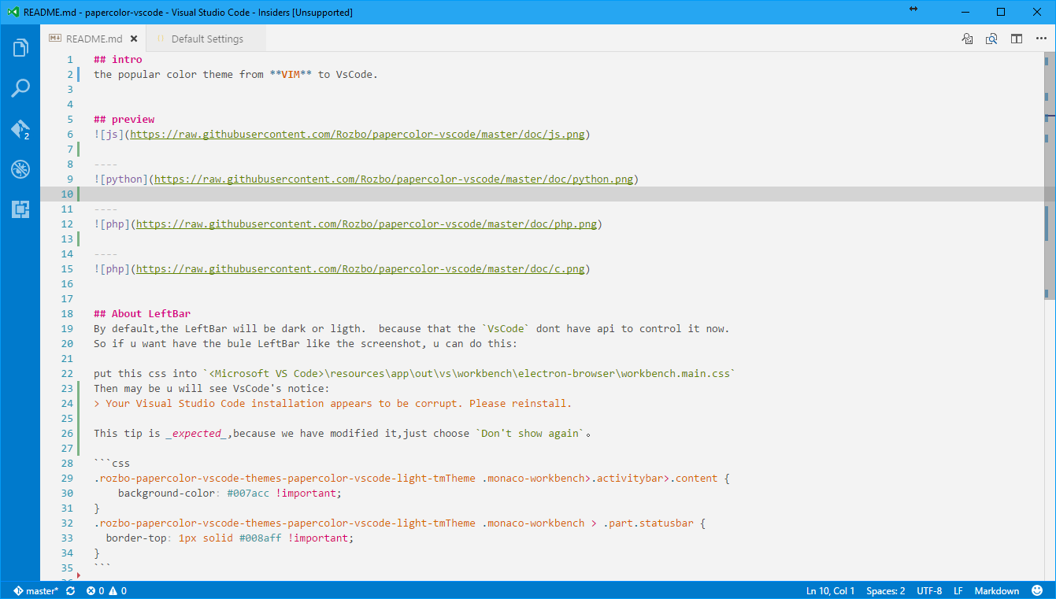Open the Debug view in activity bar
This screenshot has width=1056, height=599.
[20, 169]
